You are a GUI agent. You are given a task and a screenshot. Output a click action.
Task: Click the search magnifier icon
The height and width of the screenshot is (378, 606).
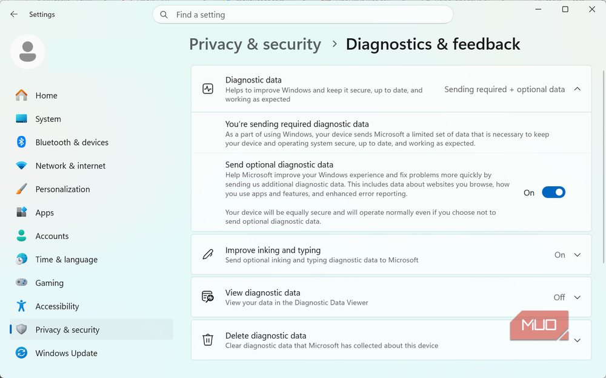click(164, 15)
